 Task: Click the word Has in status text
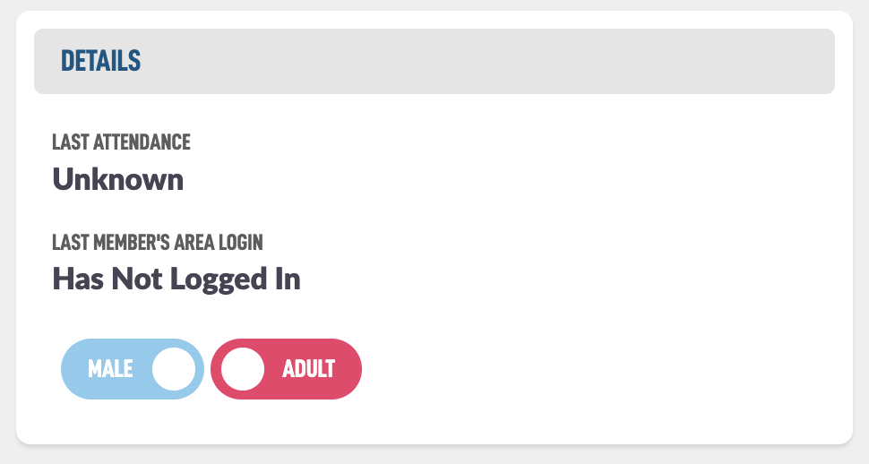tap(75, 279)
